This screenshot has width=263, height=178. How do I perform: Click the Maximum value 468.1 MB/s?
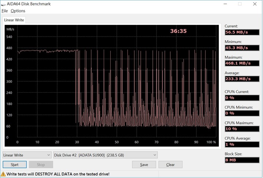242,63
